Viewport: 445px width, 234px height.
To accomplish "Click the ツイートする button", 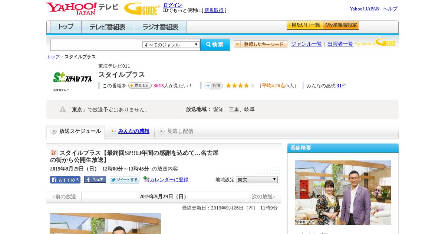I will click(125, 180).
